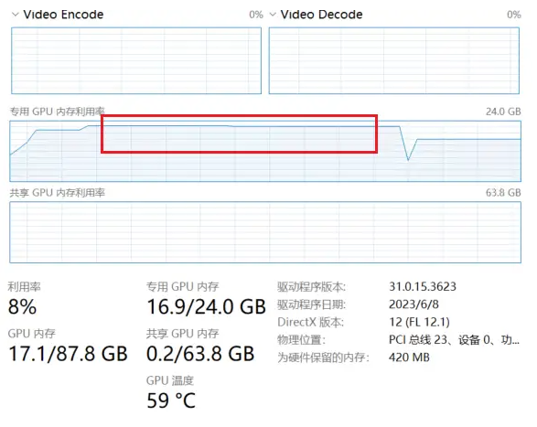Click the 17.1/87.8 GB GPU memory value
Screen dimensions: 537x427
click(x=68, y=354)
